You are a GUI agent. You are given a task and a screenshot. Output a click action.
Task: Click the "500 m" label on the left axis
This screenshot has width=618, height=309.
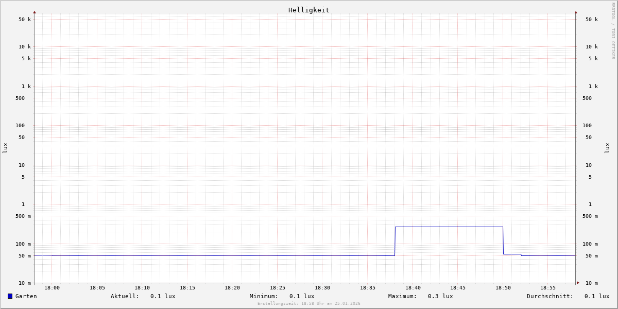tap(23, 216)
